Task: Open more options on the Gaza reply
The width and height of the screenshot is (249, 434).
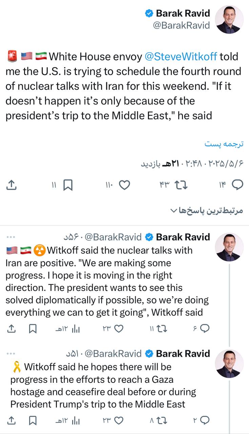Action: point(11,354)
